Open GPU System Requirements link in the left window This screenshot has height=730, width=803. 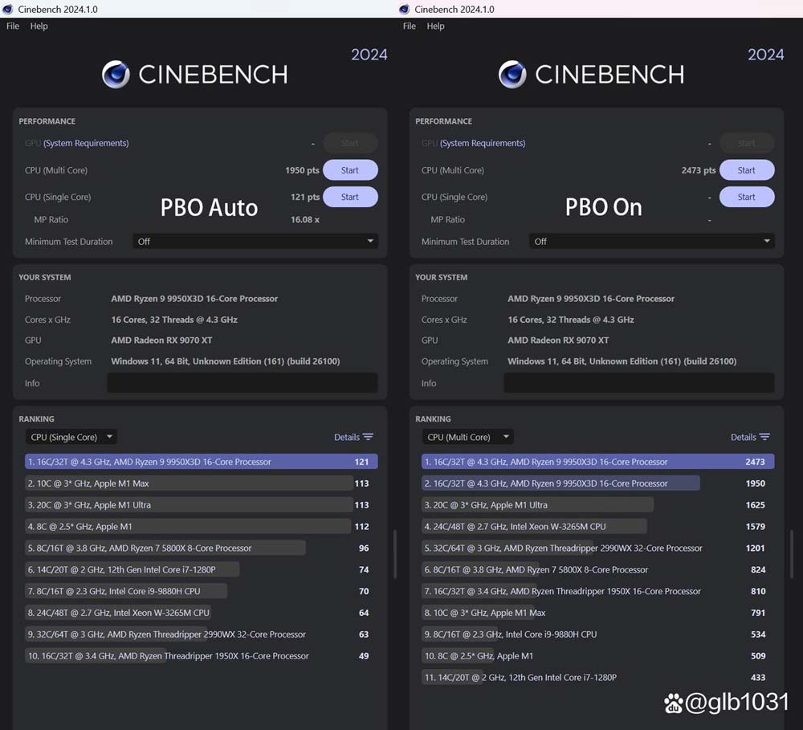click(x=86, y=143)
